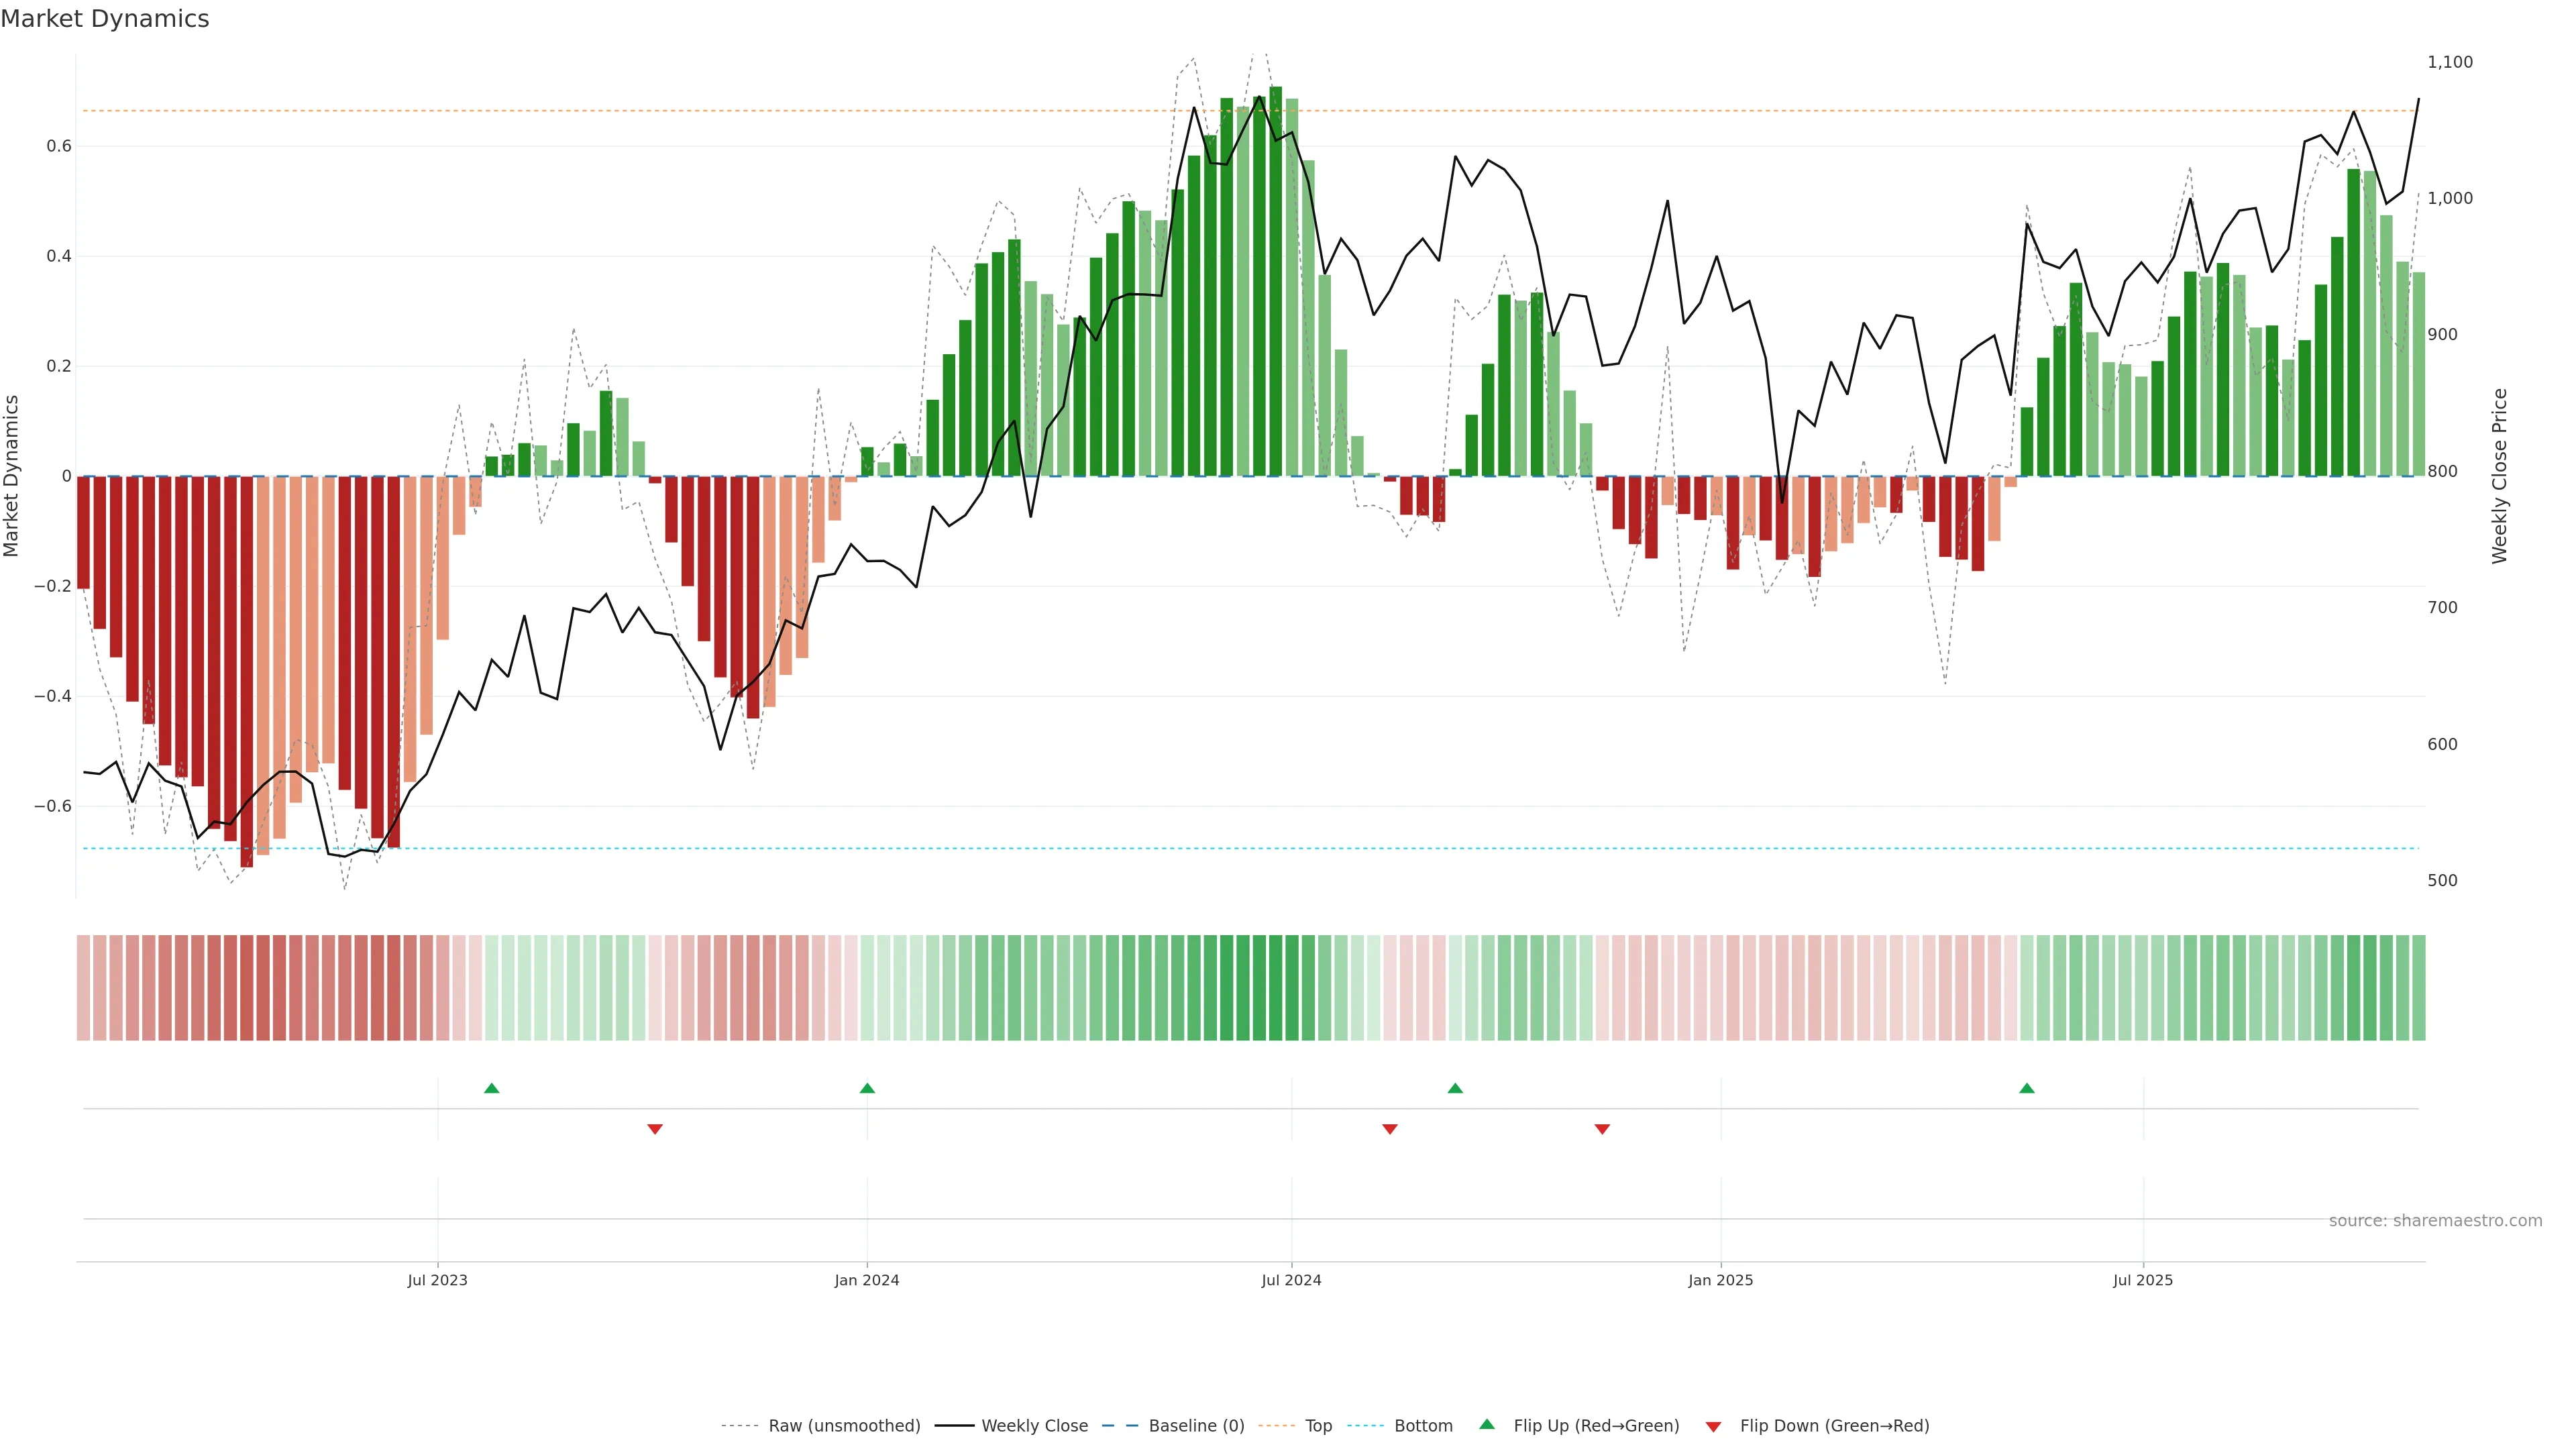Image resolution: width=2576 pixels, height=1449 pixels.
Task: Click the Flip Down triangle just after Jul 2024
Action: [x=1389, y=1129]
